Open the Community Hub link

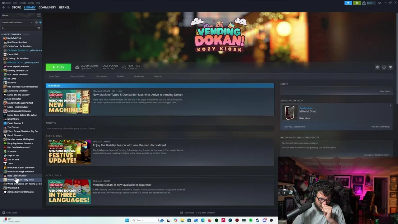pyautogui.click(x=77, y=76)
